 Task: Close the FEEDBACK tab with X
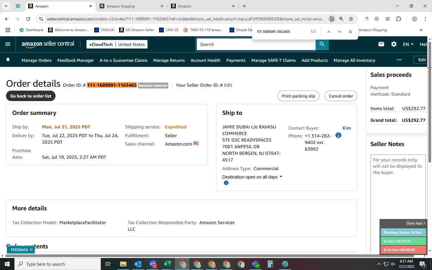[x=31, y=250]
